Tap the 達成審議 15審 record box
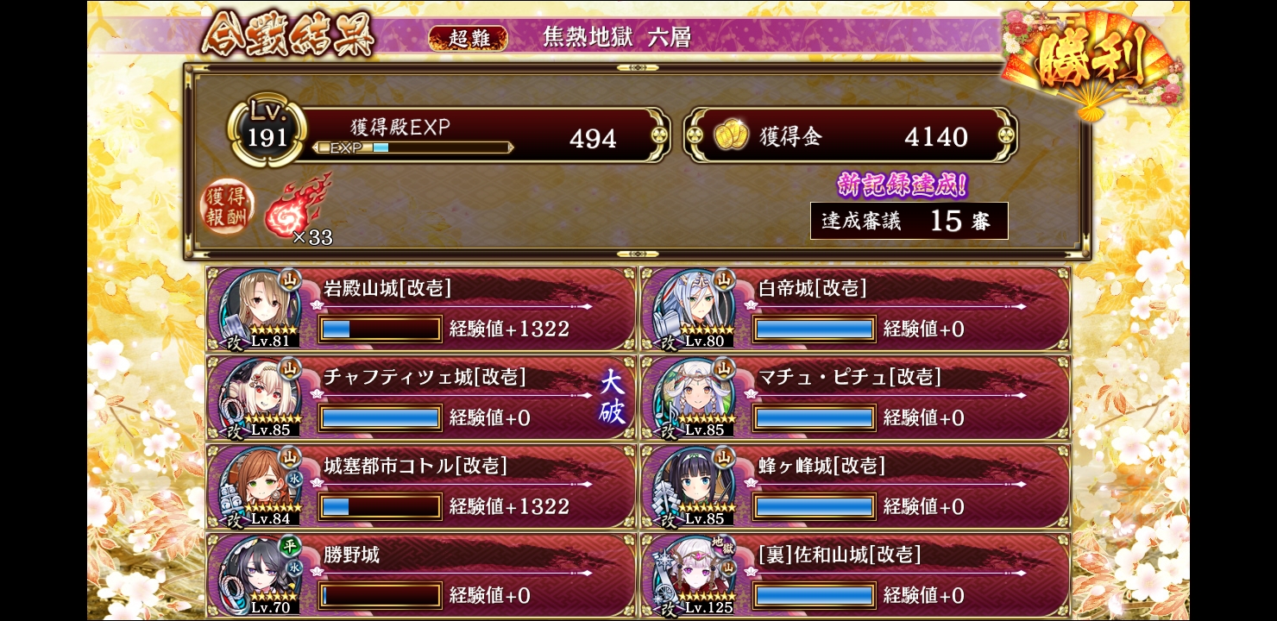 click(909, 221)
